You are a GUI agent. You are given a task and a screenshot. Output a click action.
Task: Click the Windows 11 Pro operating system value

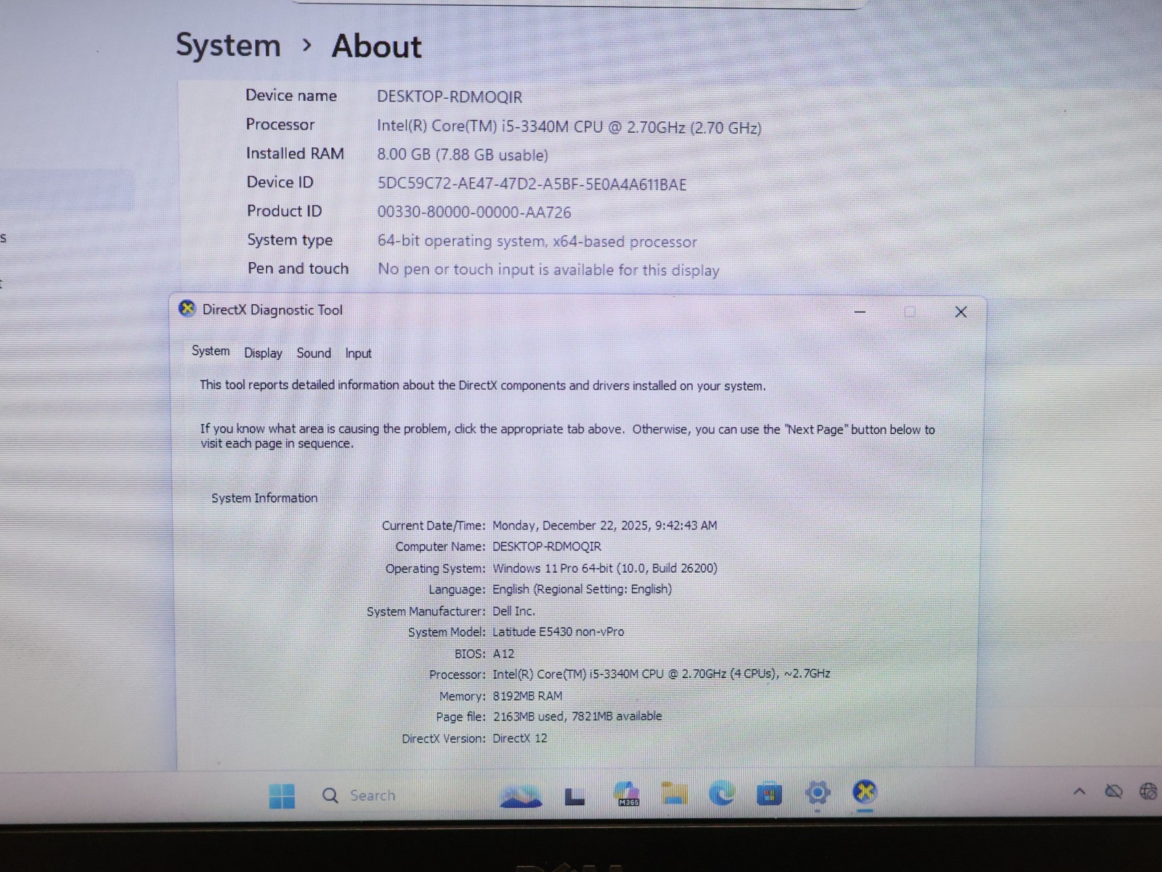click(x=605, y=568)
